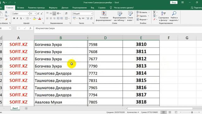Align cell content to vertical middle

[51, 13]
